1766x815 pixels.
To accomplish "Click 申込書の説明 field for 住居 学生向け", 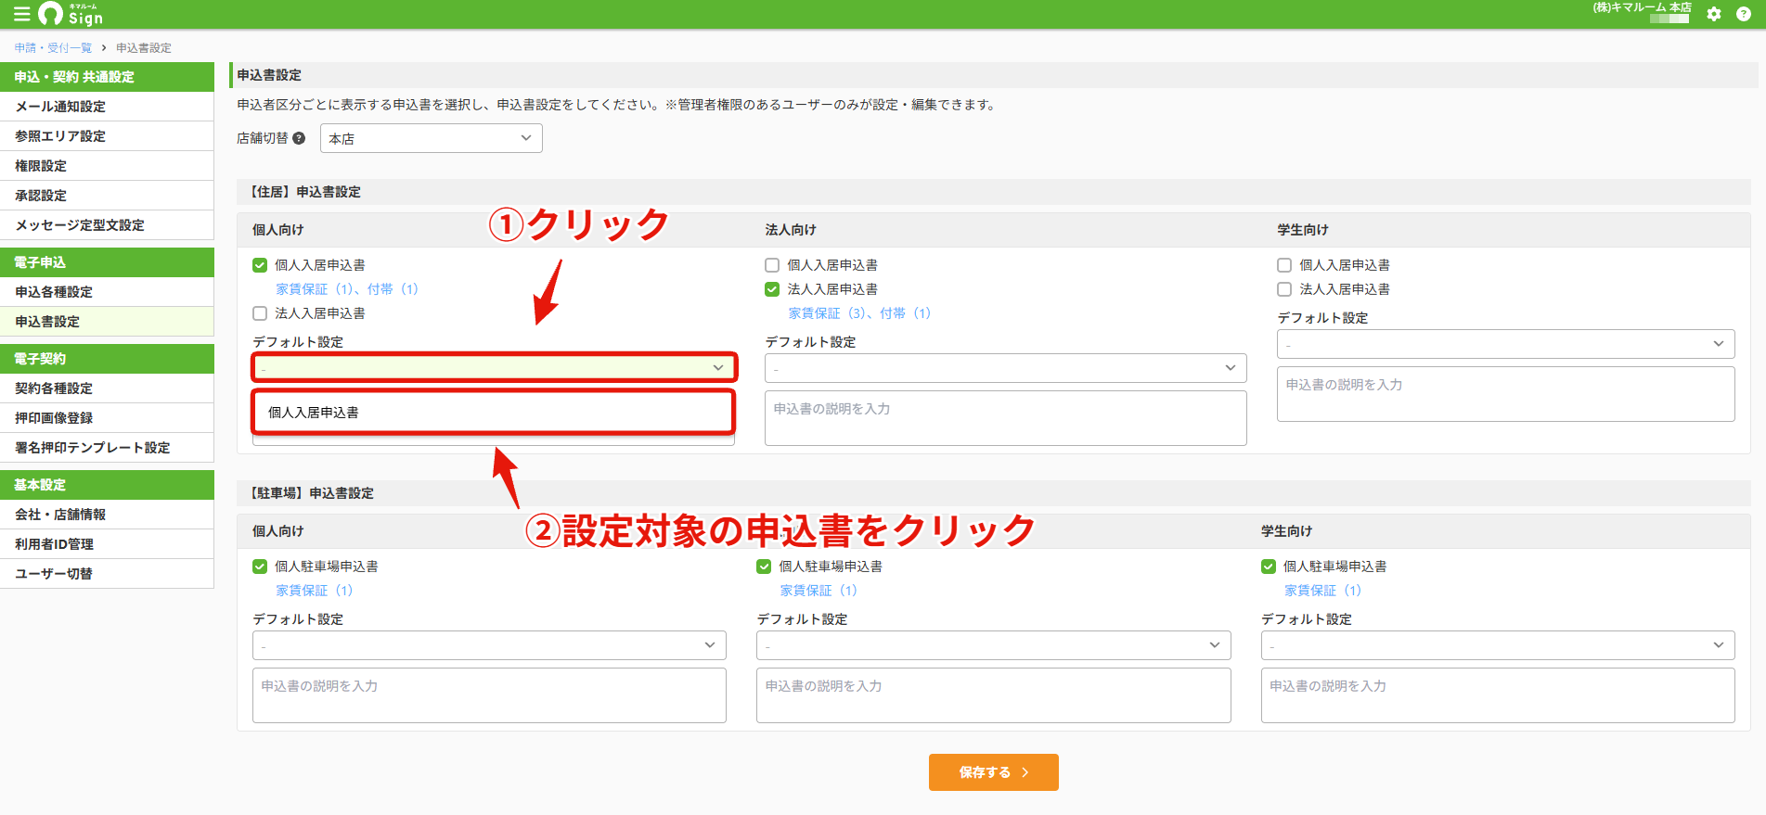I will coord(1506,394).
